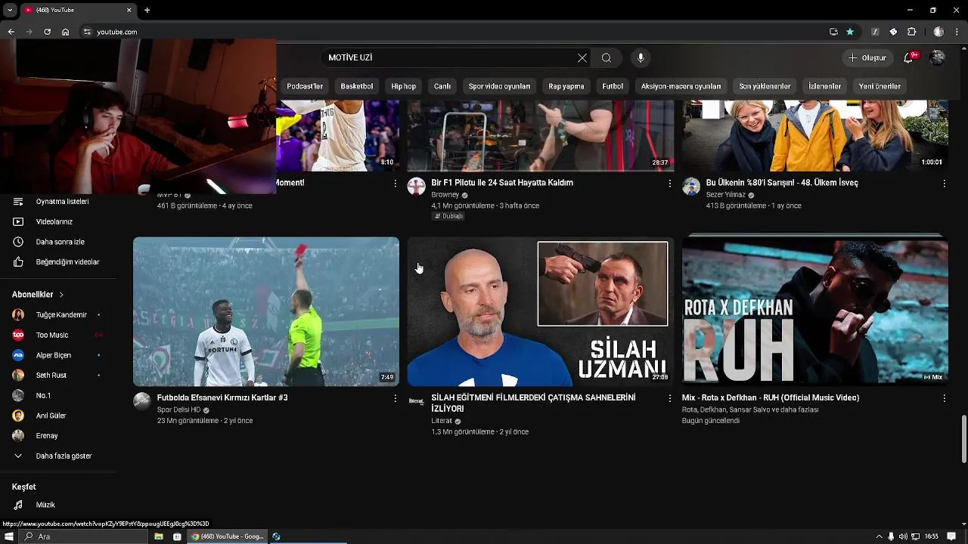
Task: Bookmark page with star icon
Action: click(x=850, y=32)
